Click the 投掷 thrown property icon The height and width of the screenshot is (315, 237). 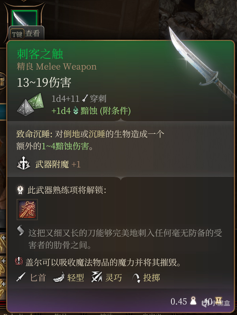137,278
